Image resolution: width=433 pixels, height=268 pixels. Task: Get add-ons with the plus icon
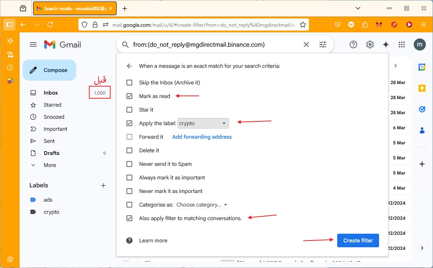click(422, 164)
